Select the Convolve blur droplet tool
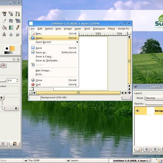The height and width of the screenshot is (163, 163). click(x=11, y=34)
